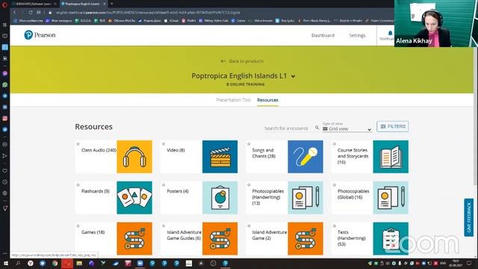Screen dimensions: 478x269
Task: Click Island Adventure Game Guides (6) label
Action: coord(184,235)
